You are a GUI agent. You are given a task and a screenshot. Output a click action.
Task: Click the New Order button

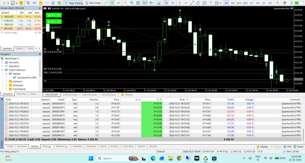click(93, 3)
